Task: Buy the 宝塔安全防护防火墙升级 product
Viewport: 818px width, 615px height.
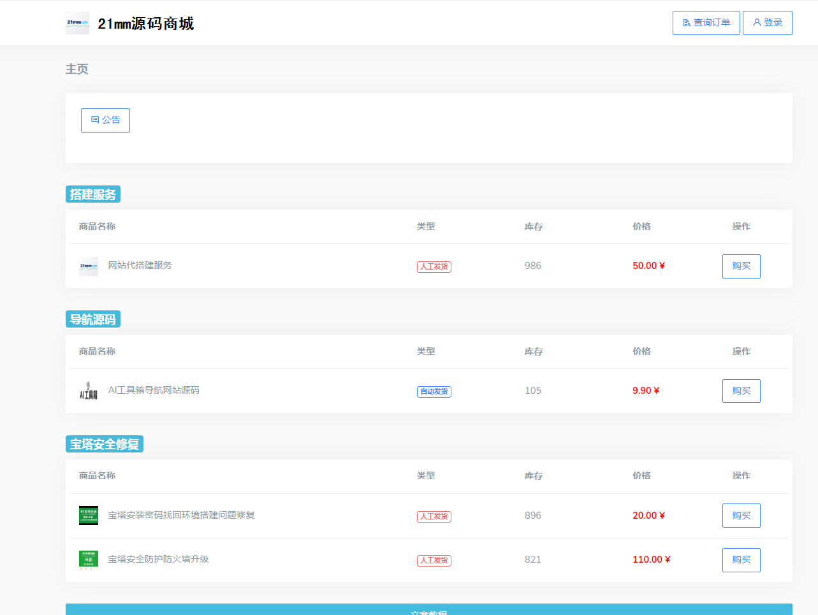Action: 741,560
